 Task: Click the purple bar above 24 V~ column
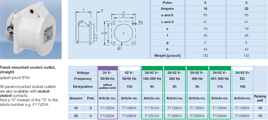(x=108, y=68)
